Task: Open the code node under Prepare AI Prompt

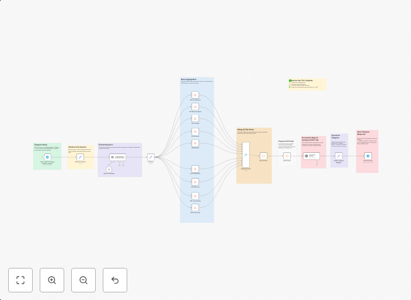Action: point(287,156)
